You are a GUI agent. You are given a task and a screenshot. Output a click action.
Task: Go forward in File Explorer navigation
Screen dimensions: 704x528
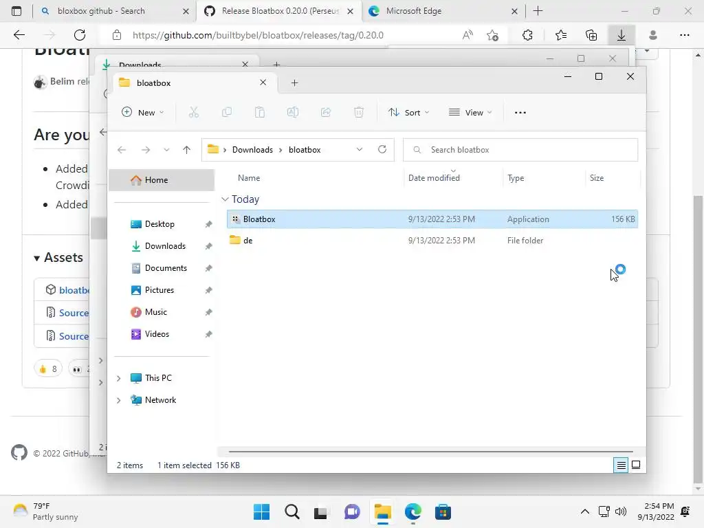click(x=146, y=150)
